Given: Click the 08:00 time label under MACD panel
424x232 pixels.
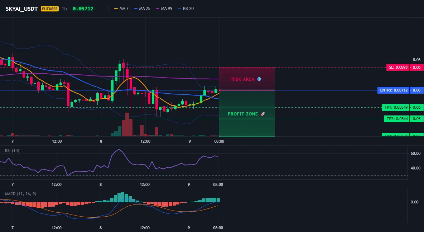Looking at the screenshot, I should 218,228.
